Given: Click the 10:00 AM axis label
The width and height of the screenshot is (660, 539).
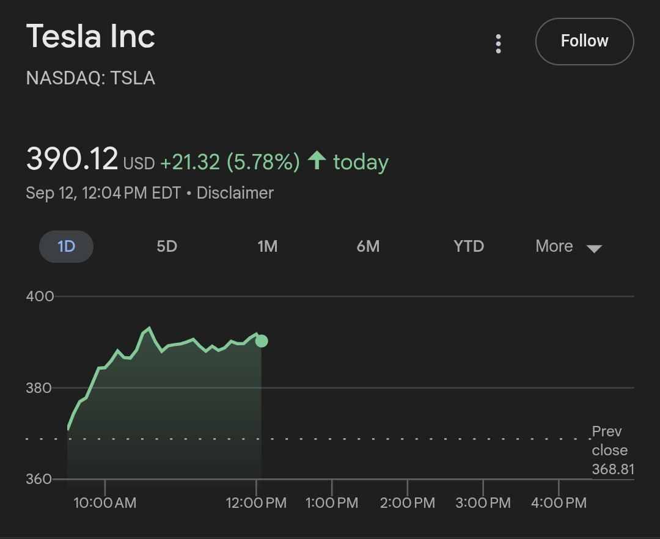Looking at the screenshot, I should pos(105,503).
